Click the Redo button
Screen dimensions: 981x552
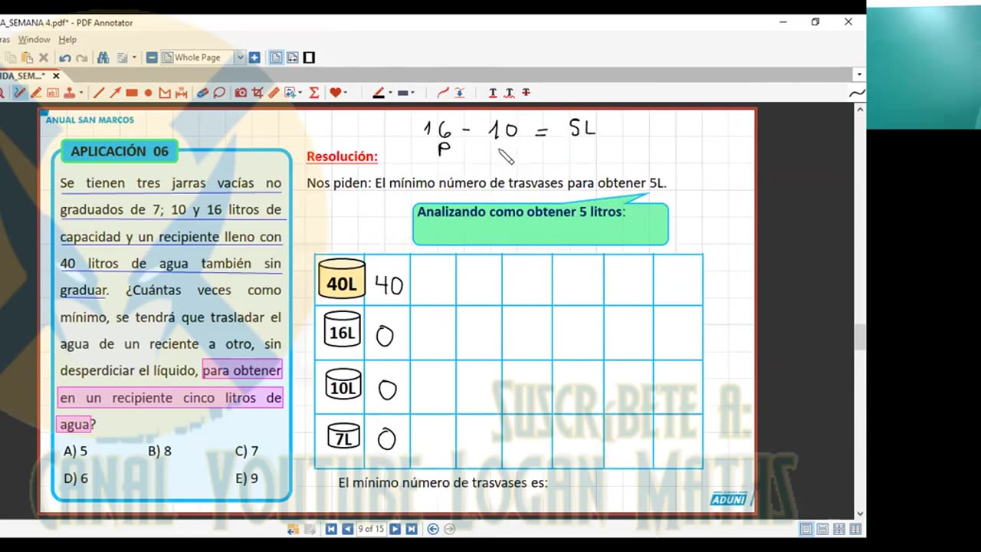click(81, 58)
